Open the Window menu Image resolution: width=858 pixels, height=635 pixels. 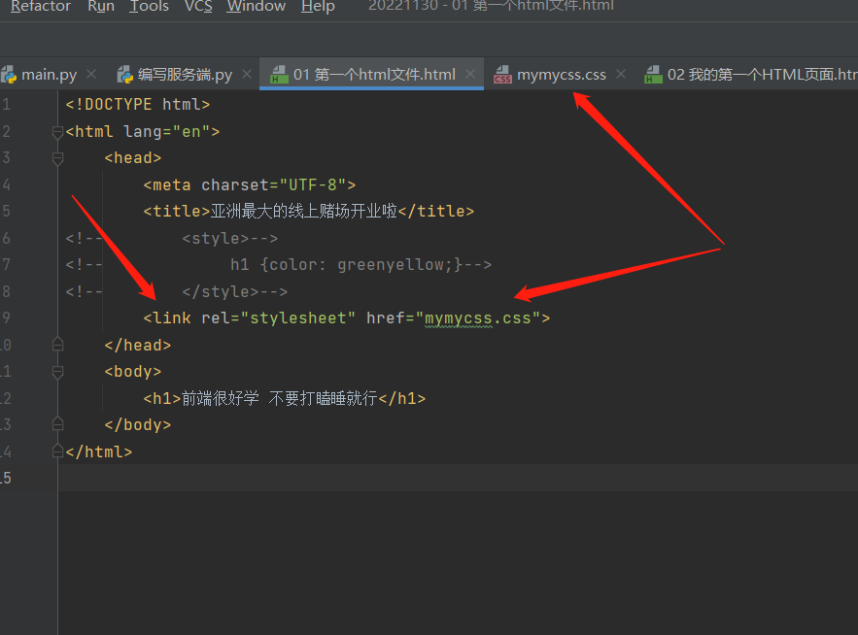coord(257,7)
